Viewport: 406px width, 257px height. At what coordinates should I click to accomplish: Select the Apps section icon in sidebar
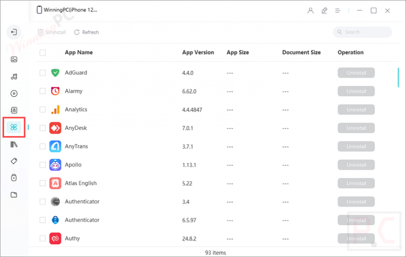coord(14,127)
